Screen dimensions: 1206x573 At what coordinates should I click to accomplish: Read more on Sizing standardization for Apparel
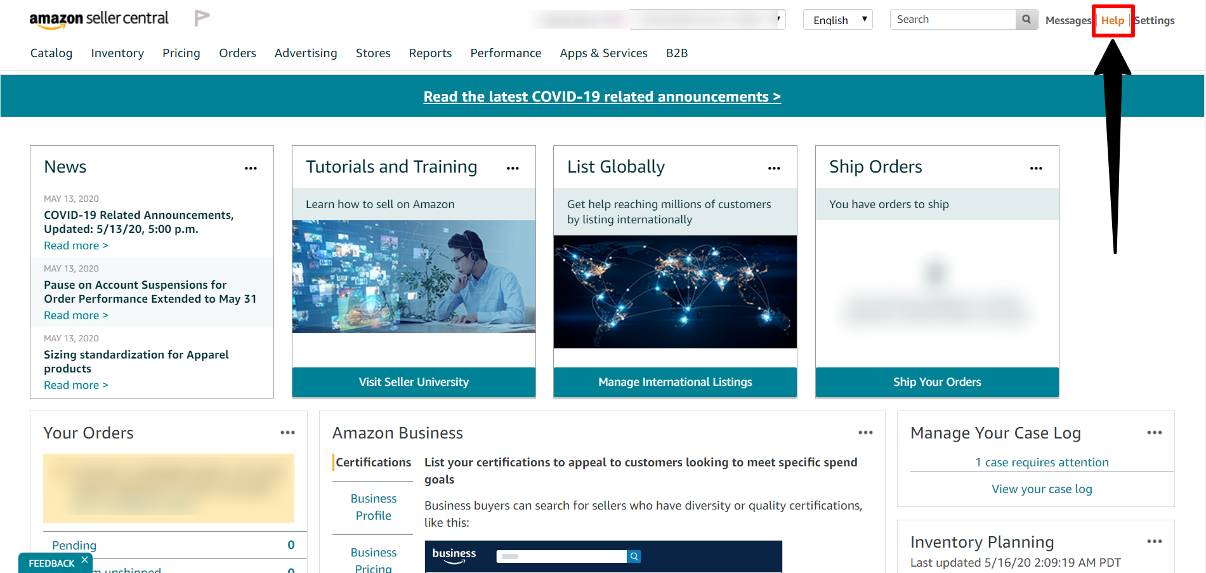pyautogui.click(x=76, y=385)
